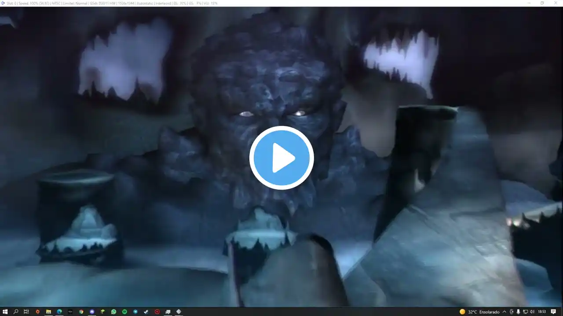Play the video with the center play button
Viewport: 563px width, 316px height.
[x=281, y=158]
